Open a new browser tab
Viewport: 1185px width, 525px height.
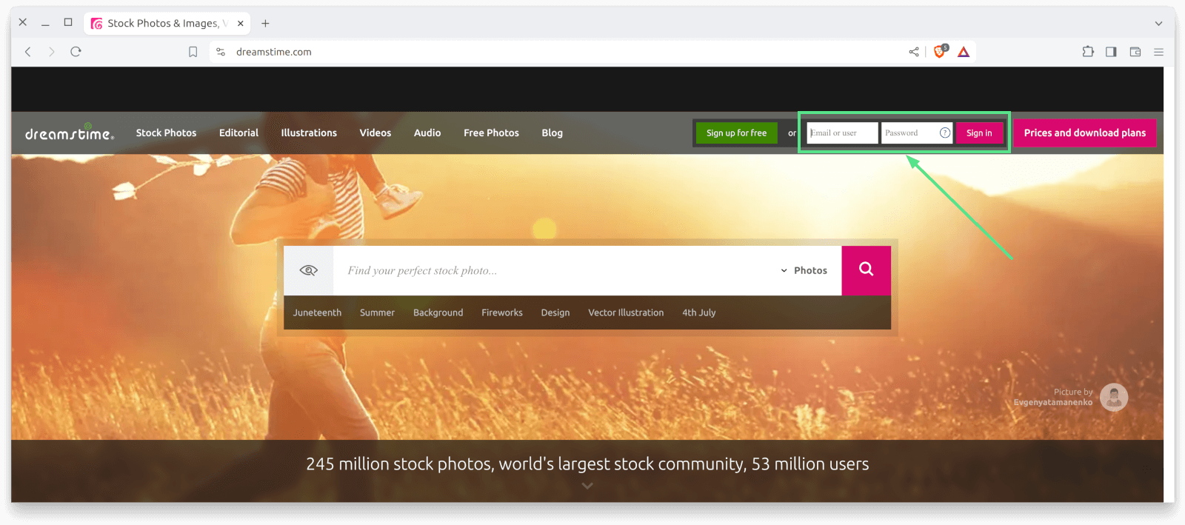[265, 23]
